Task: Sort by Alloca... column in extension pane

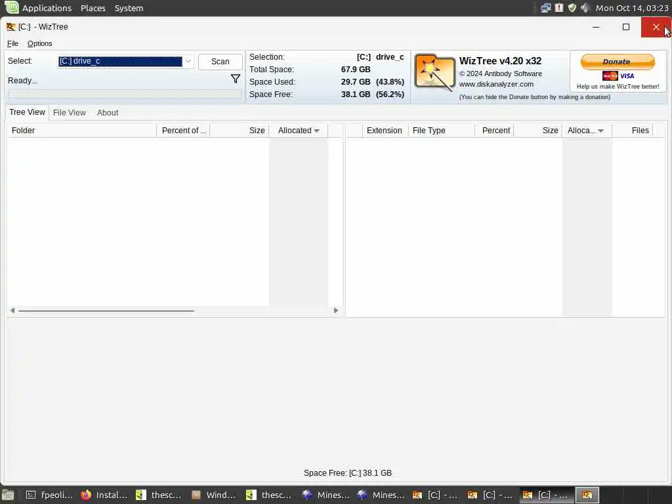Action: click(x=586, y=131)
